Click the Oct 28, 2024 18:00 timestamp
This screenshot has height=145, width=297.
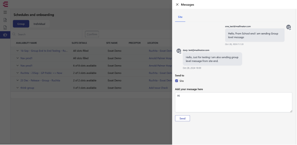pyautogui.click(x=192, y=68)
